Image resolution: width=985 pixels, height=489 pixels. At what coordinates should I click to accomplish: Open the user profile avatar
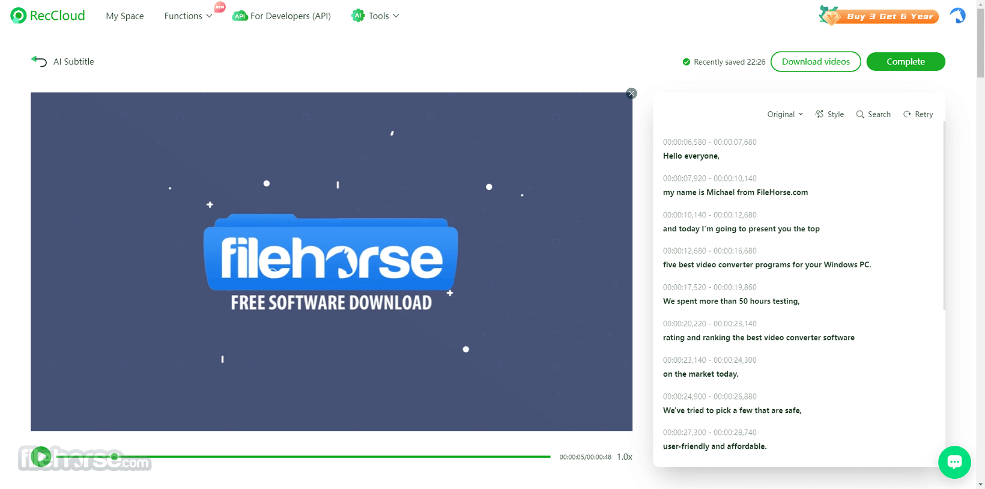(x=957, y=16)
